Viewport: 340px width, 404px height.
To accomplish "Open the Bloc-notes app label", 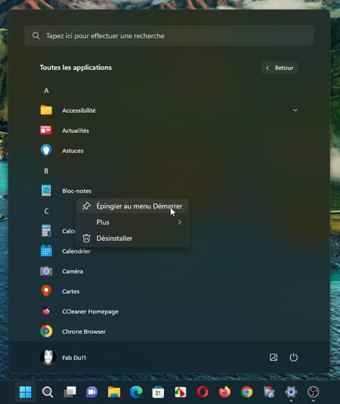I will click(x=77, y=191).
